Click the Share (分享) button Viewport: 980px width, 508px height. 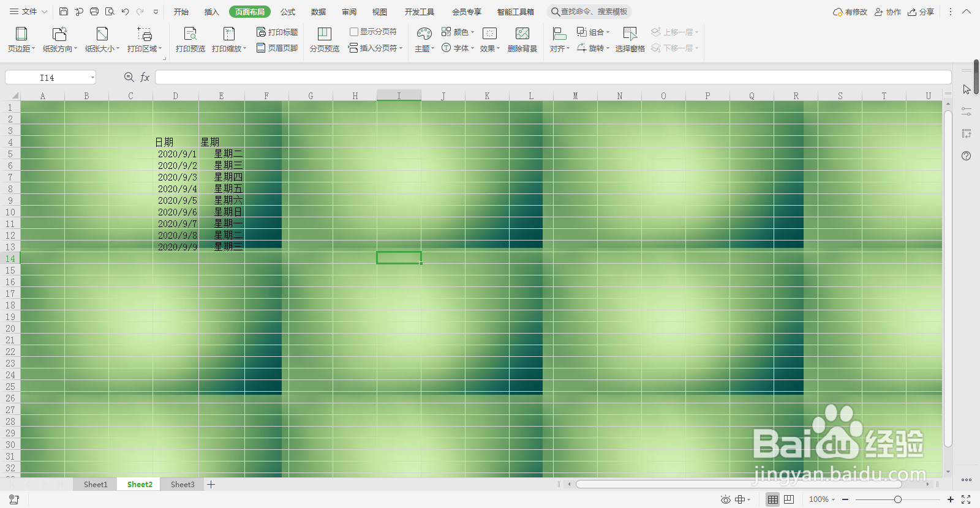click(x=921, y=12)
